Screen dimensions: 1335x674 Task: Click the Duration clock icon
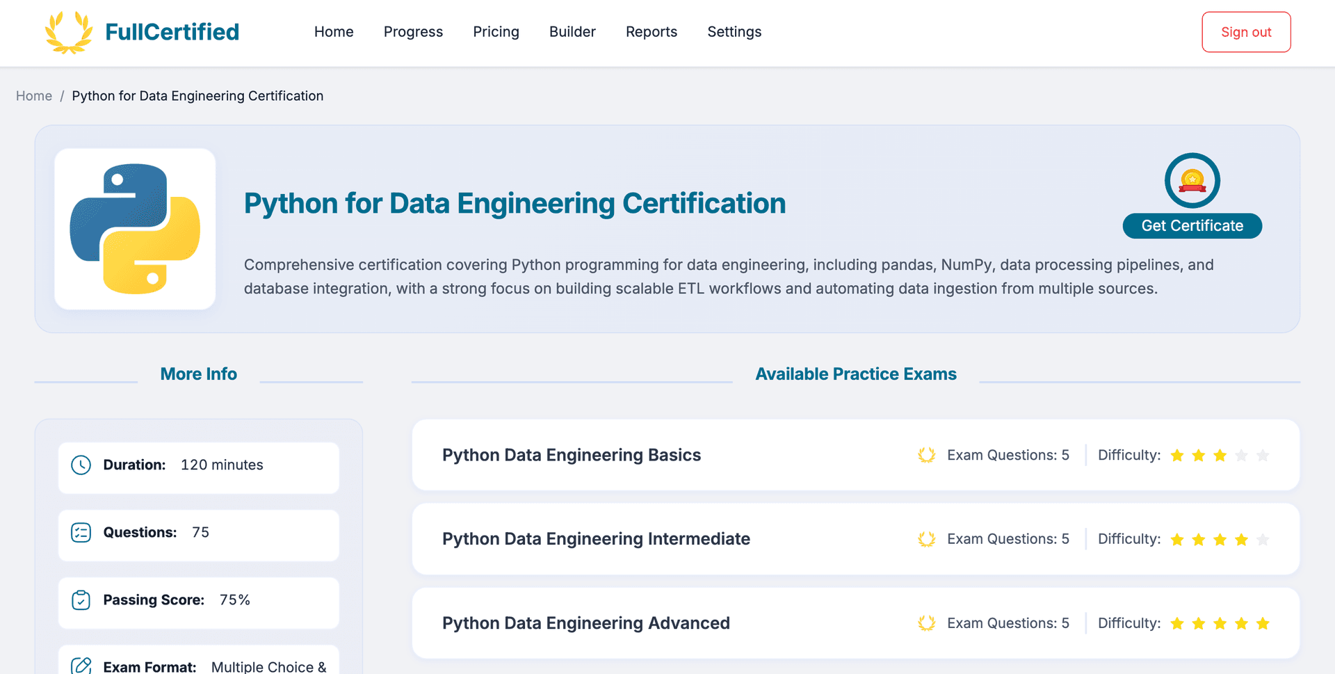click(x=81, y=465)
